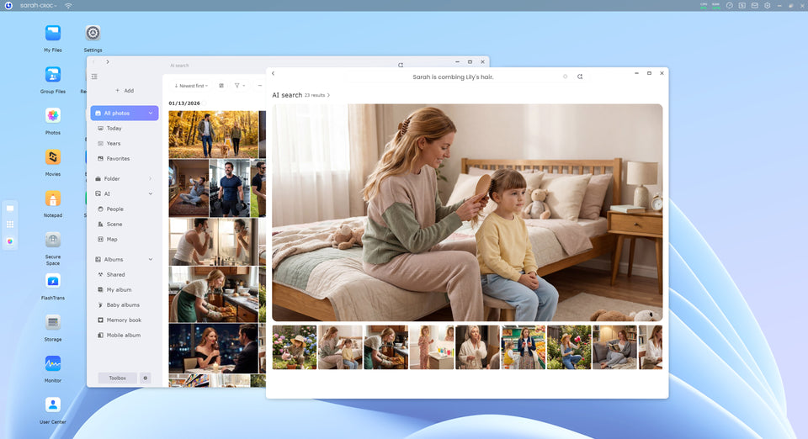The height and width of the screenshot is (439, 808).
Task: Click the zoom-out minus button in the Photos toolbar
Action: pyautogui.click(x=260, y=86)
